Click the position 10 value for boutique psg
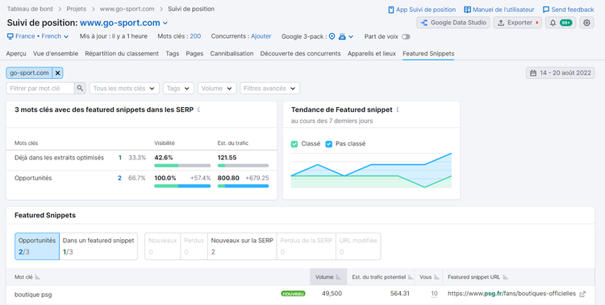The width and height of the screenshot is (605, 305). tap(434, 294)
